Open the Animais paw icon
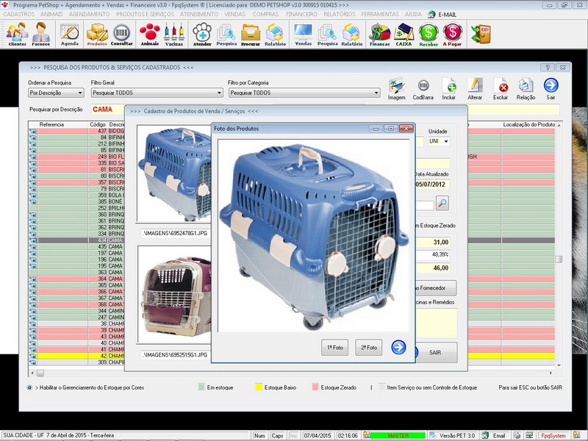This screenshot has height=441, width=588. [150, 35]
